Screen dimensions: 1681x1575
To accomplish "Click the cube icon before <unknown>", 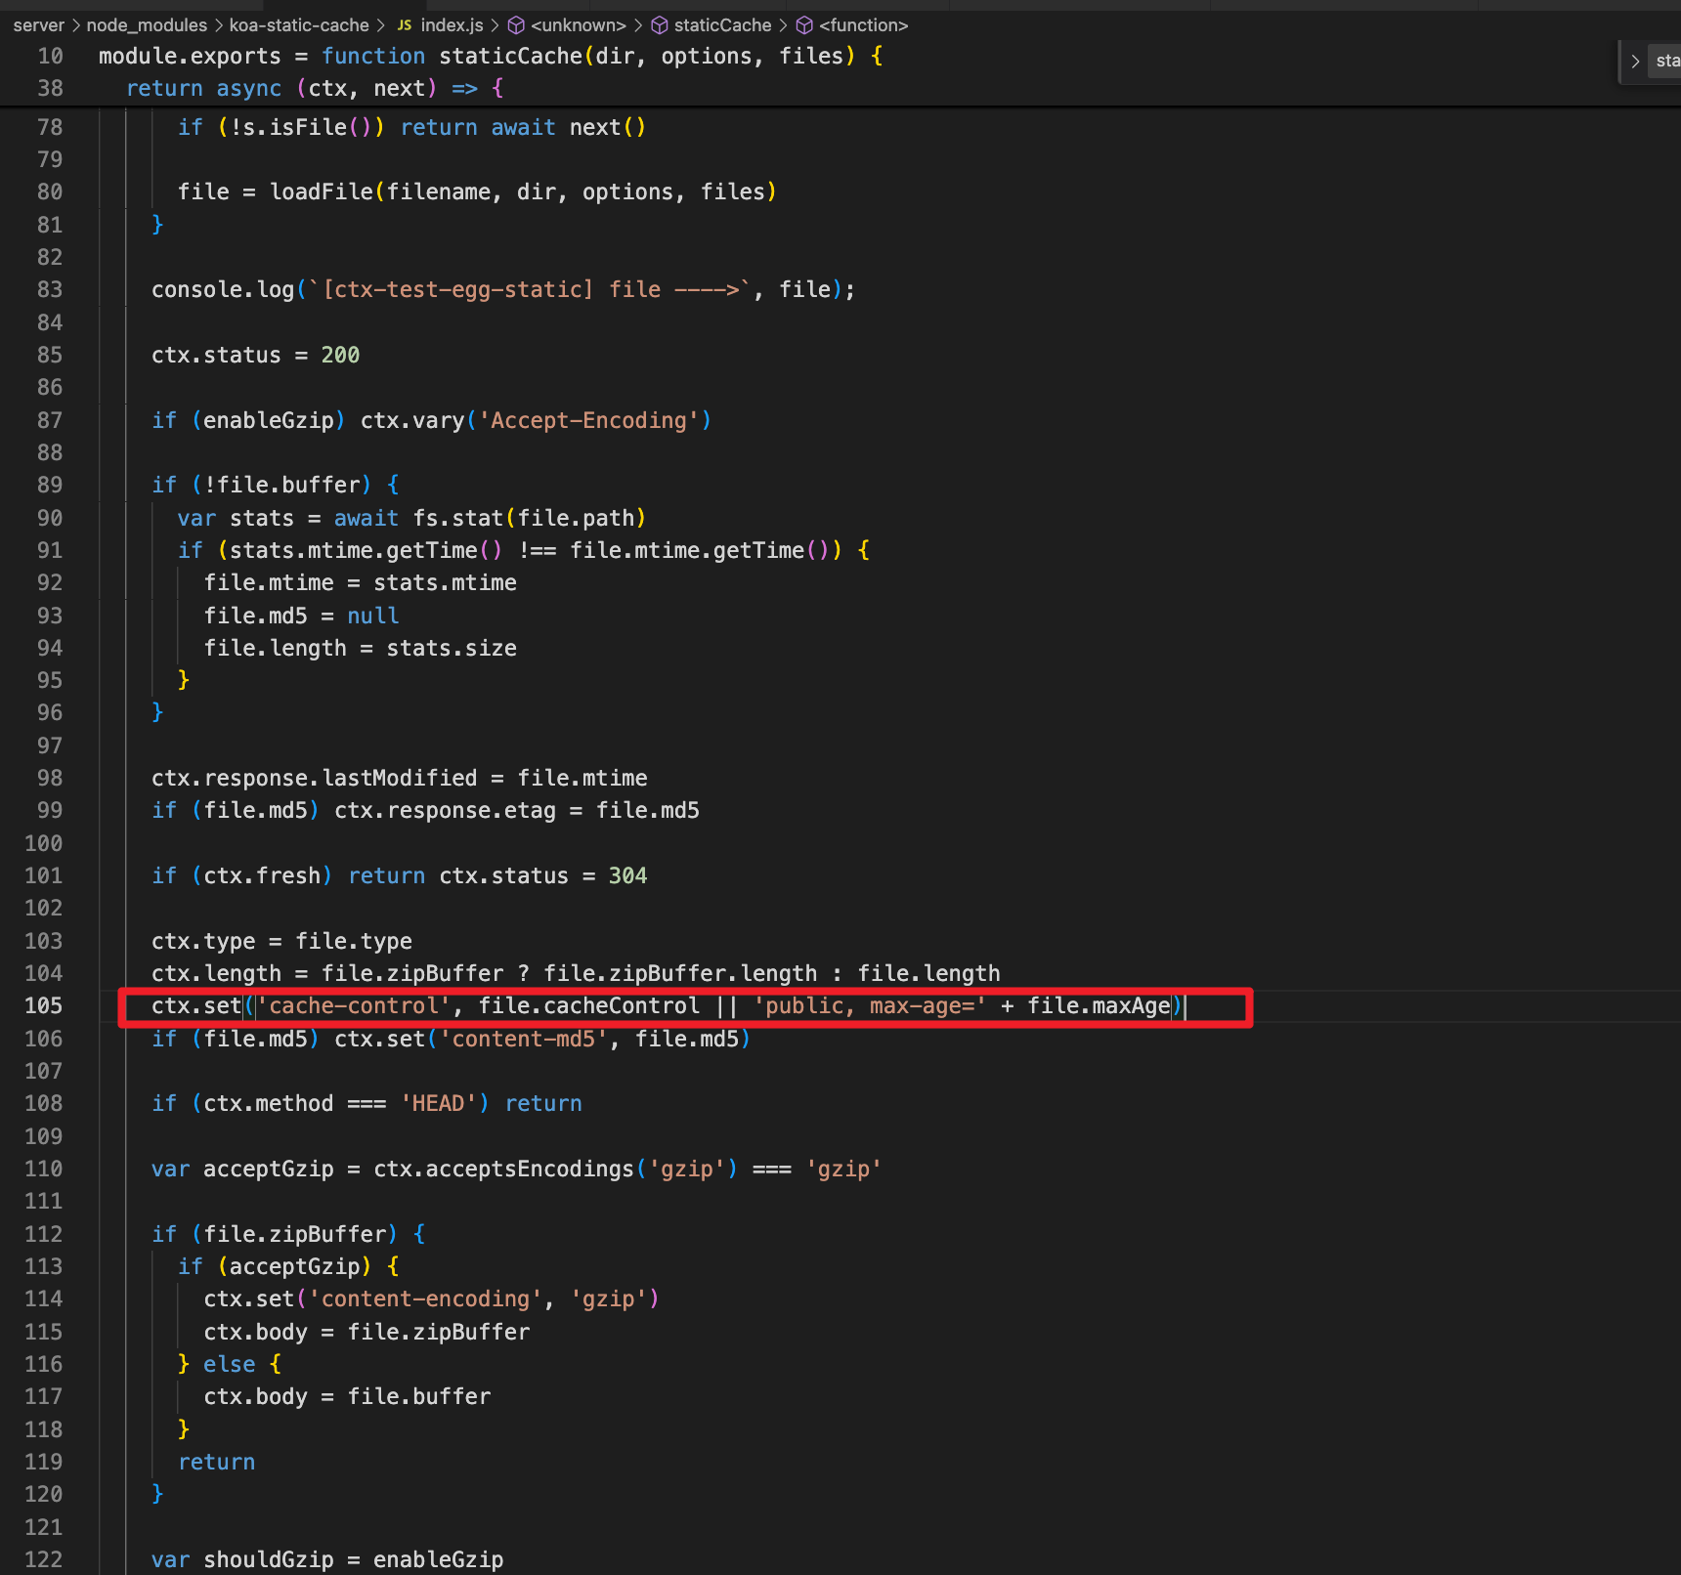I will [516, 25].
